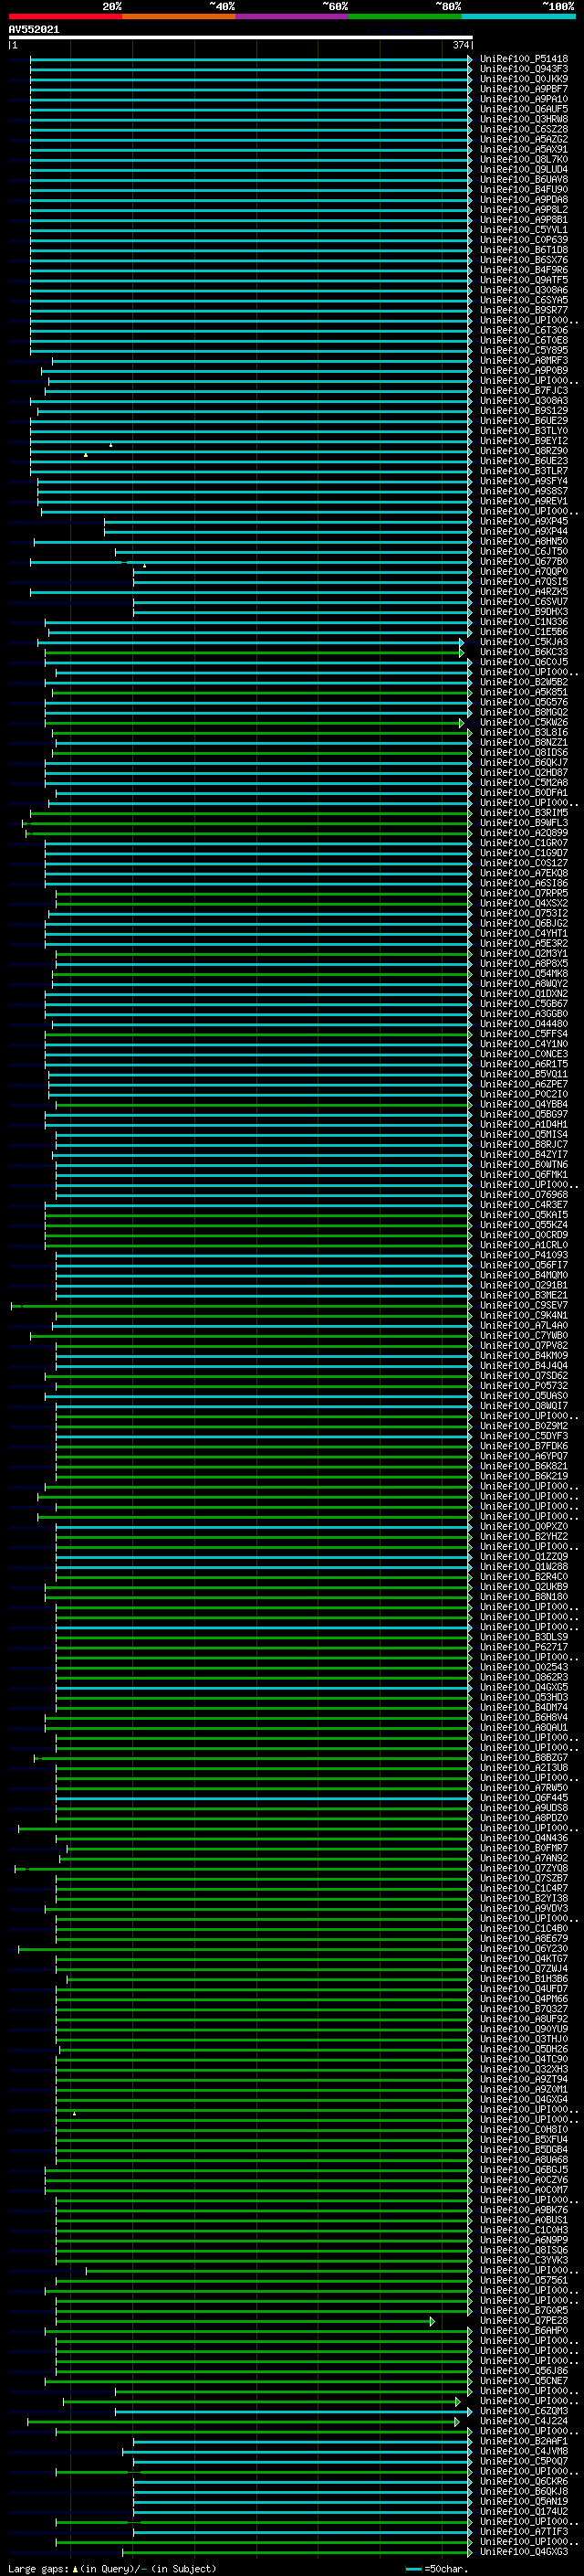The image size is (584, 2576).
Task: Open hit UniRef100_Q943F3
Action: [x=524, y=69]
